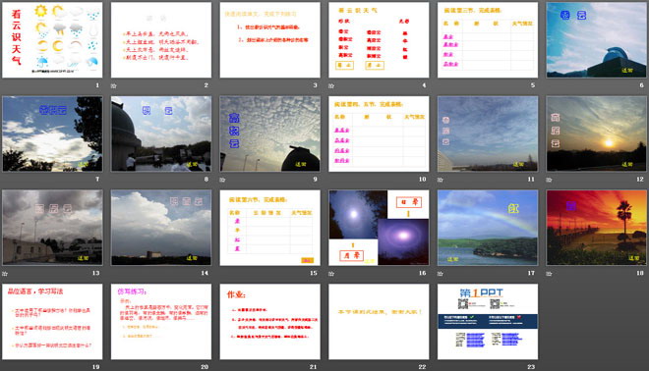Click the star icon beneath halo slide 16
The width and height of the screenshot is (649, 371).
331,274
